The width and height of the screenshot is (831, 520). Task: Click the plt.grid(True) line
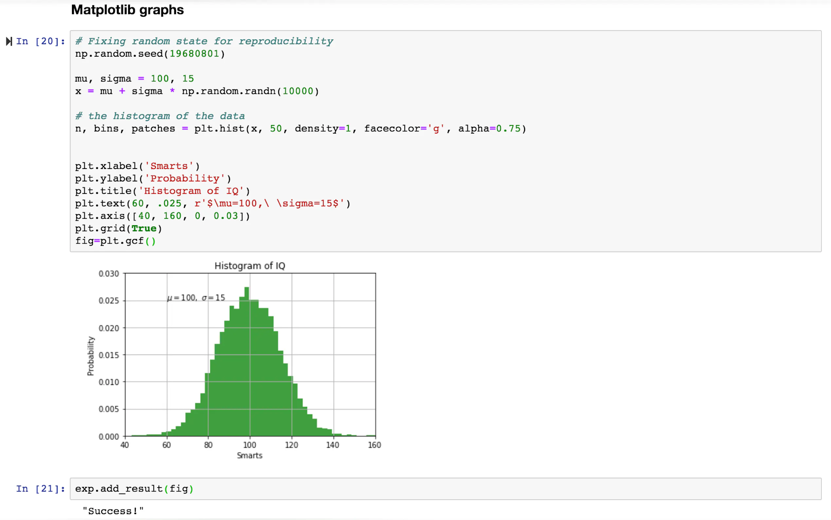coord(118,228)
